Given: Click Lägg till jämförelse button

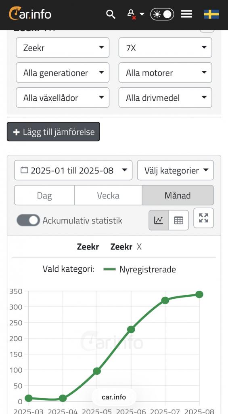Looking at the screenshot, I should coord(53,131).
